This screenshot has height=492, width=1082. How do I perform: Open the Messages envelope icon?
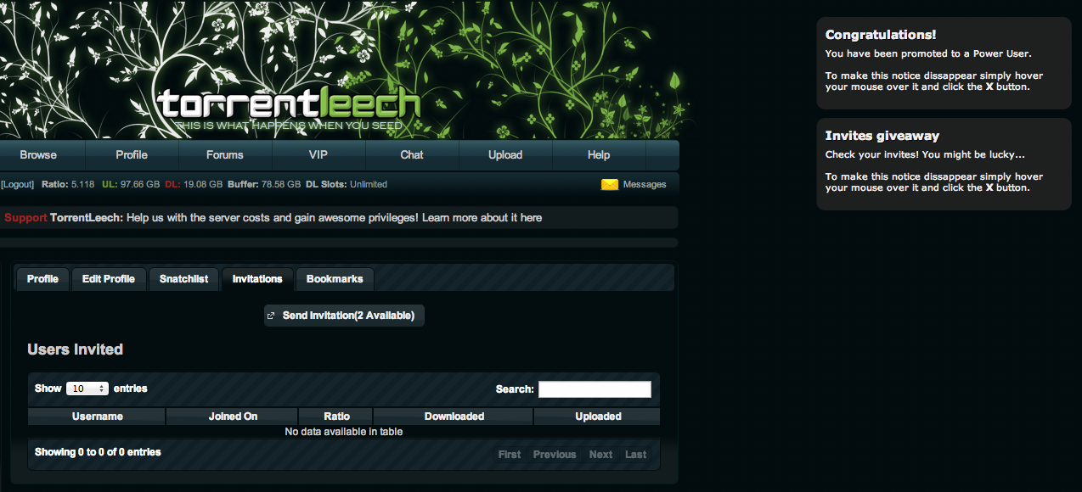point(610,184)
